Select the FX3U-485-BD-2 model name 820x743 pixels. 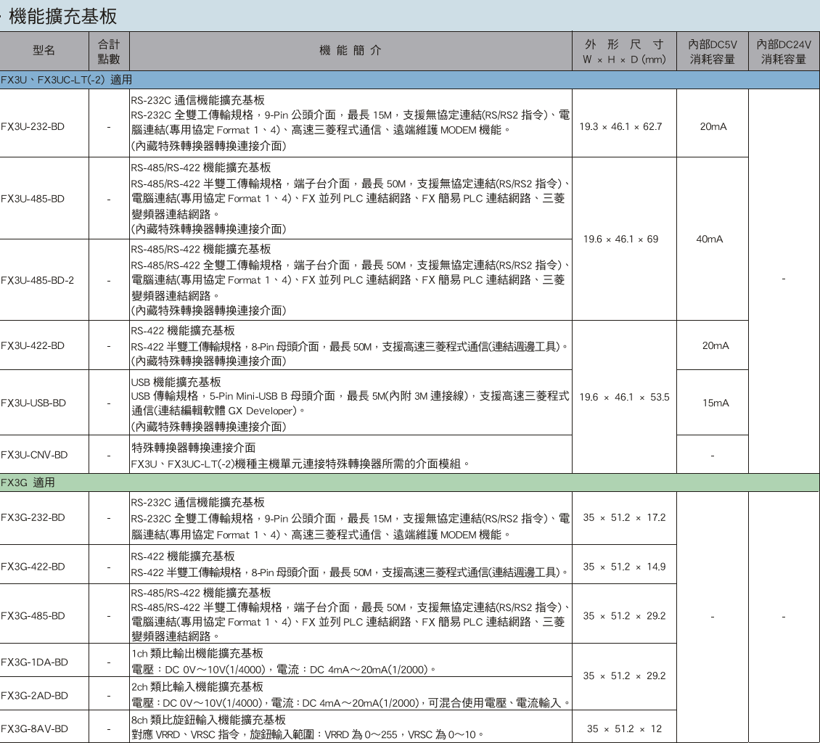[38, 280]
